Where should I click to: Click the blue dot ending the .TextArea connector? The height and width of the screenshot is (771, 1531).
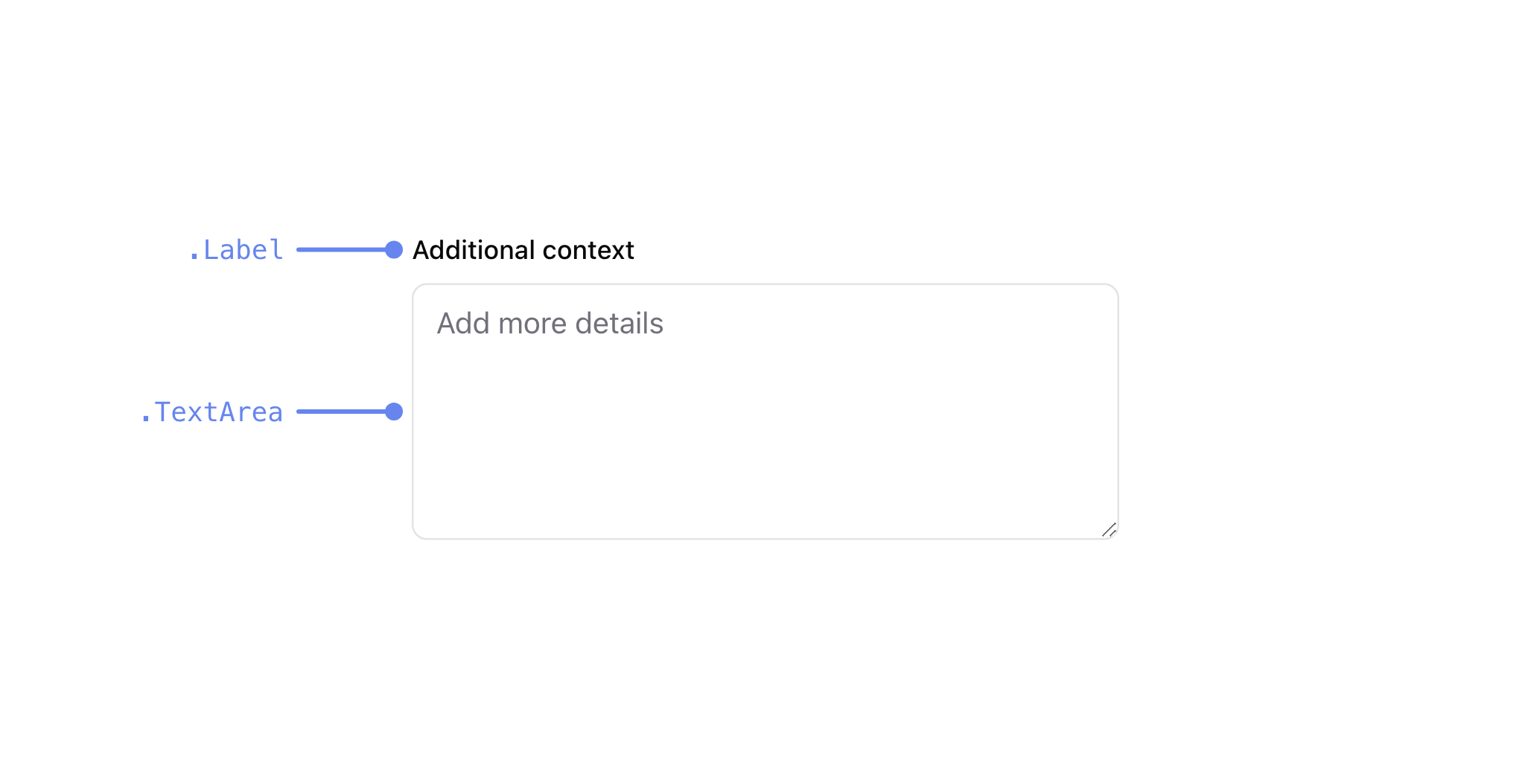pyautogui.click(x=394, y=412)
